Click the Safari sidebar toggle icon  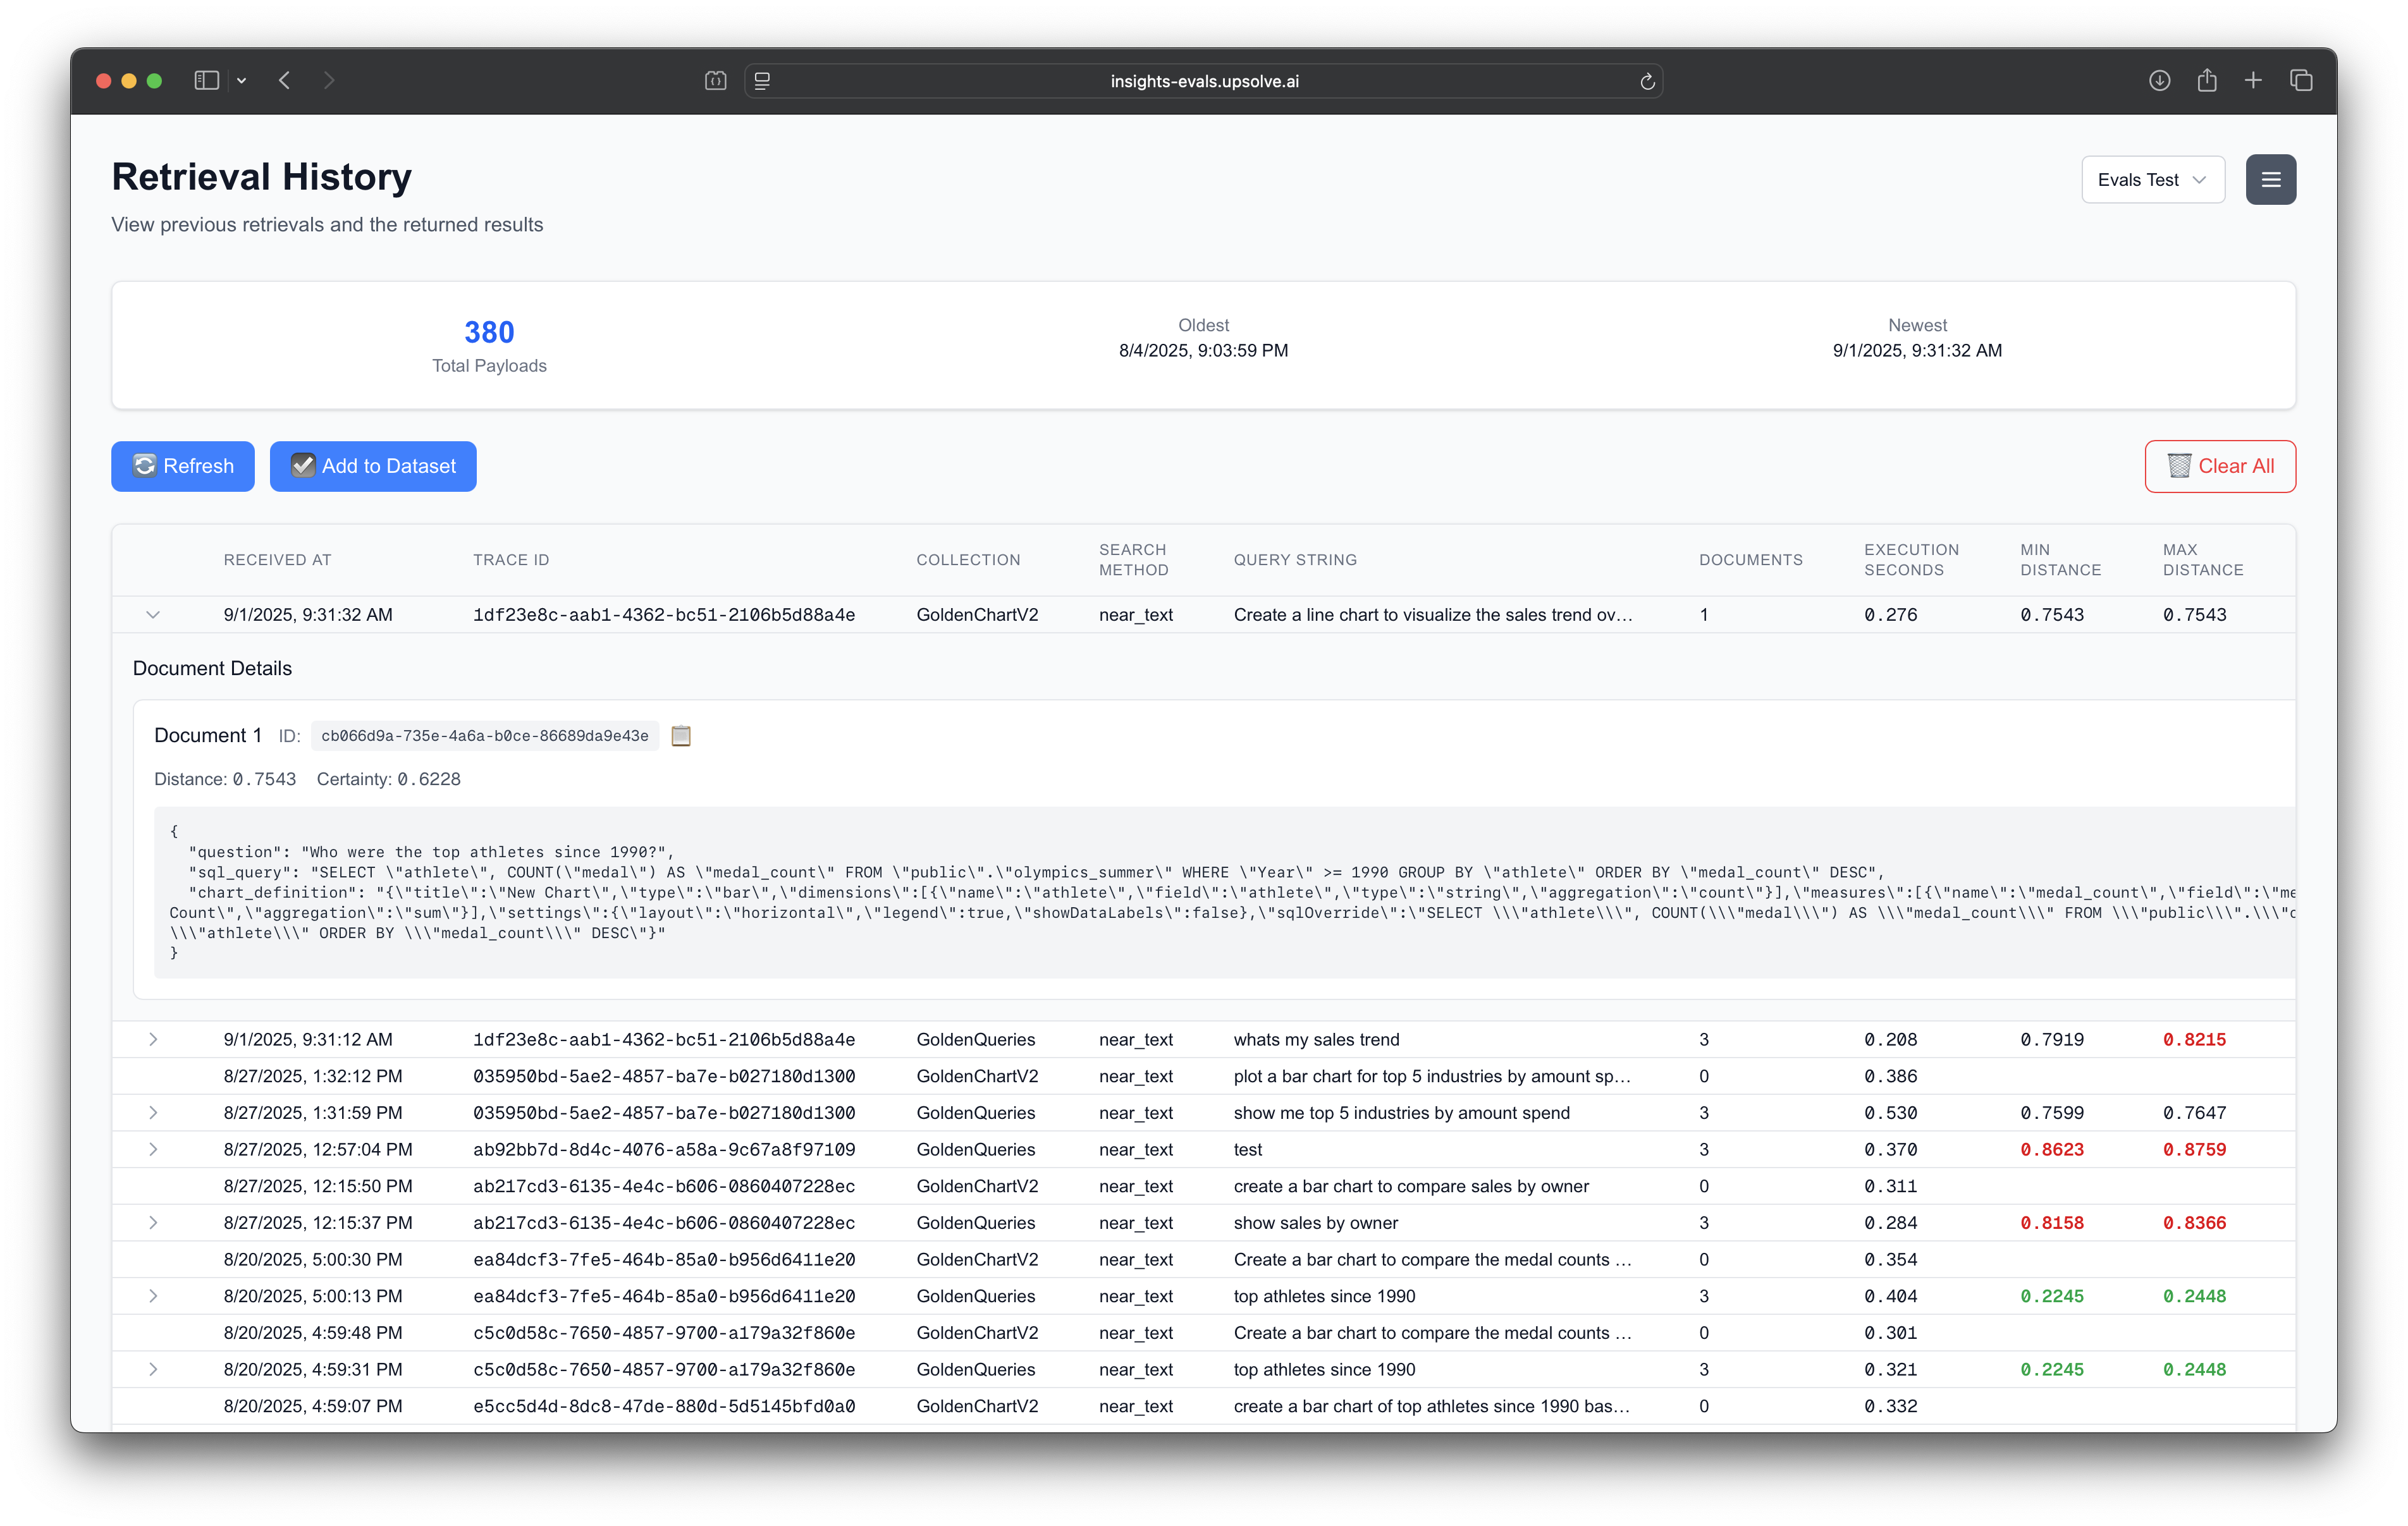click(207, 81)
